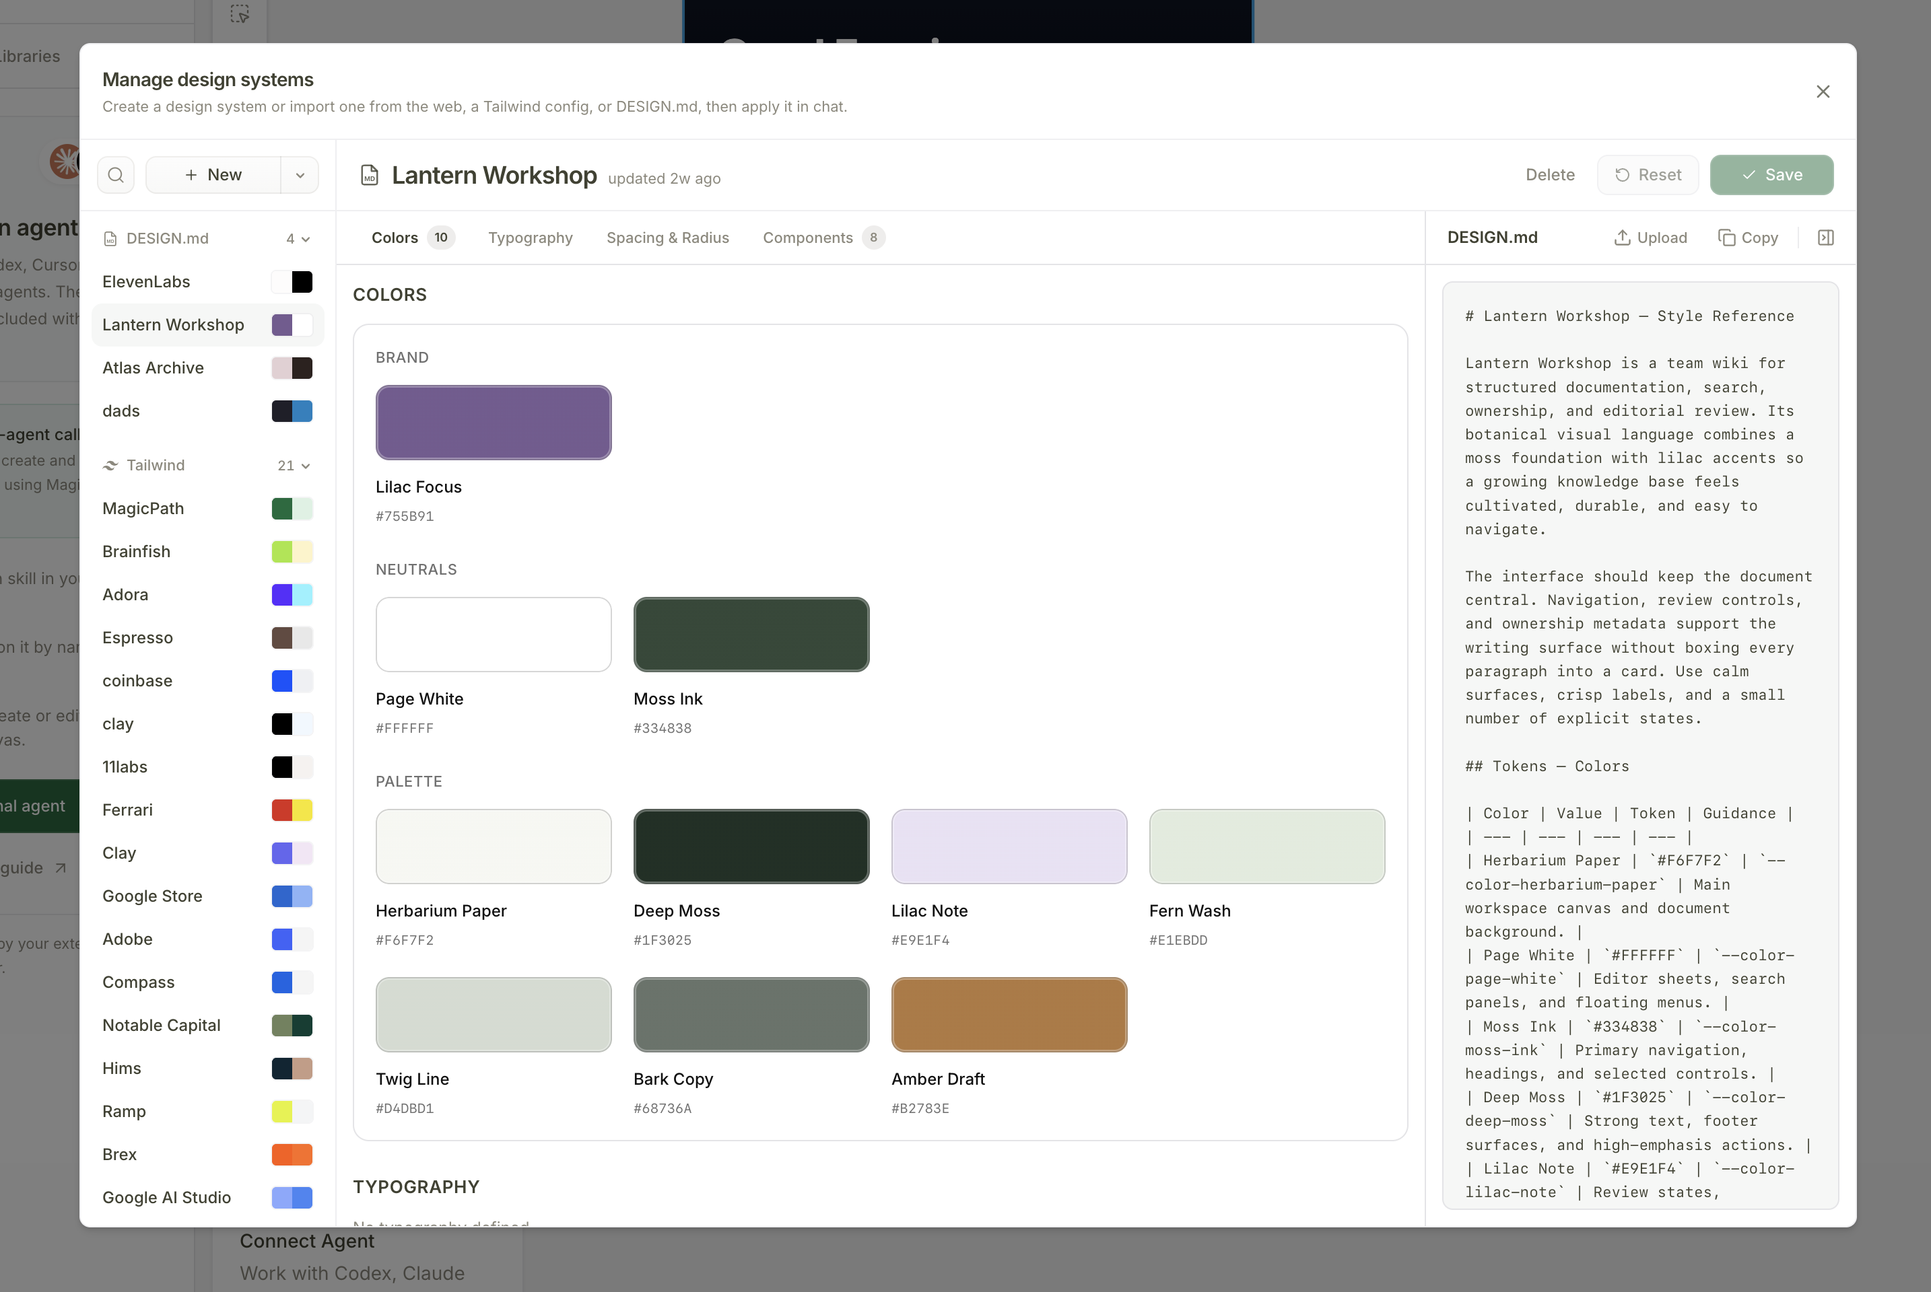Screen dimensions: 1931x1292
Task: Select the Notable Capital design system
Action: point(208,1025)
